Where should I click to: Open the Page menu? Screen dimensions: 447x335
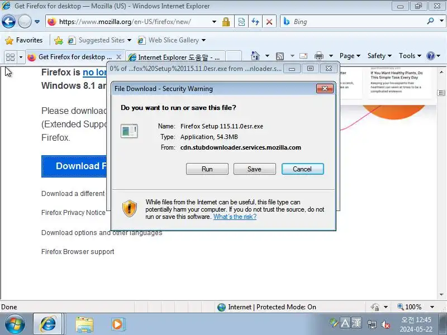pyautogui.click(x=350, y=56)
